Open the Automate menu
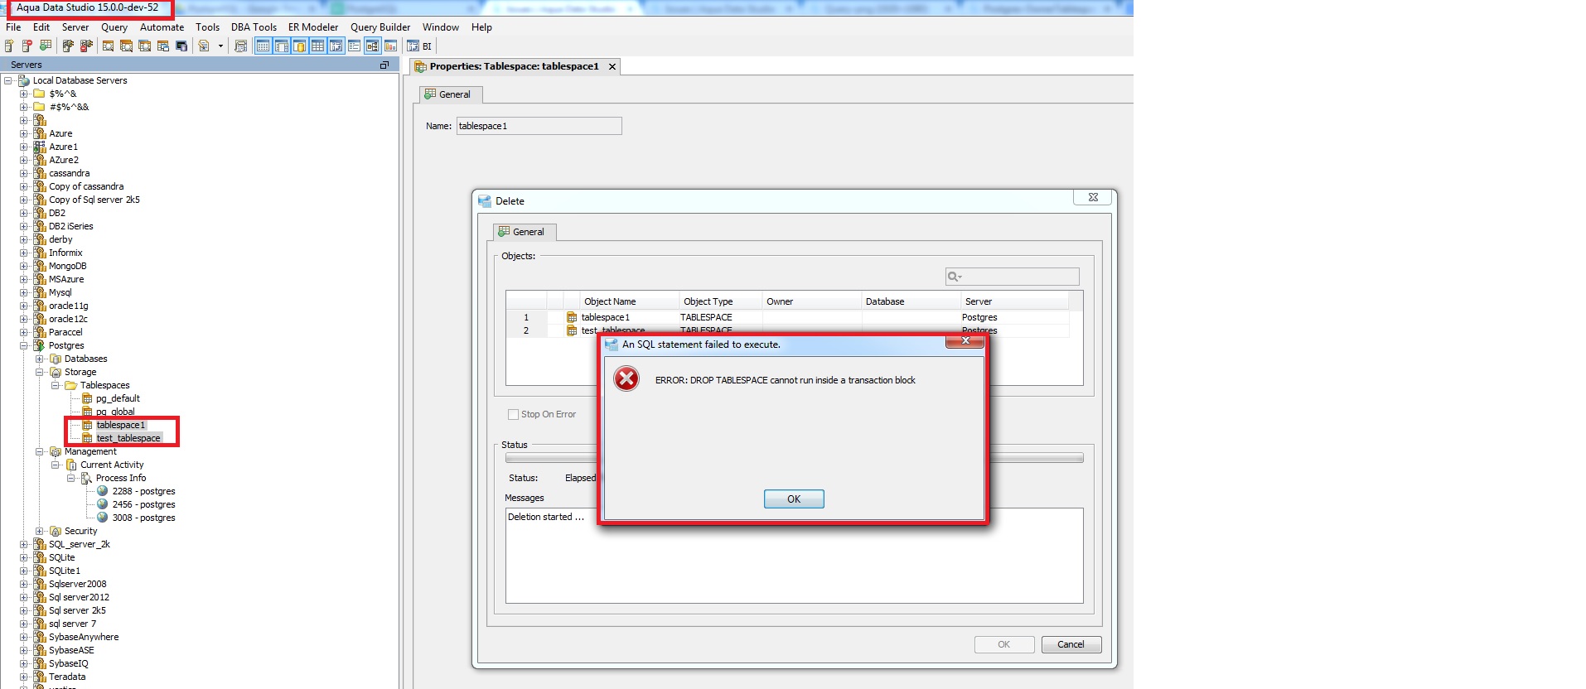Screen dimensions: 1586x689 [162, 27]
